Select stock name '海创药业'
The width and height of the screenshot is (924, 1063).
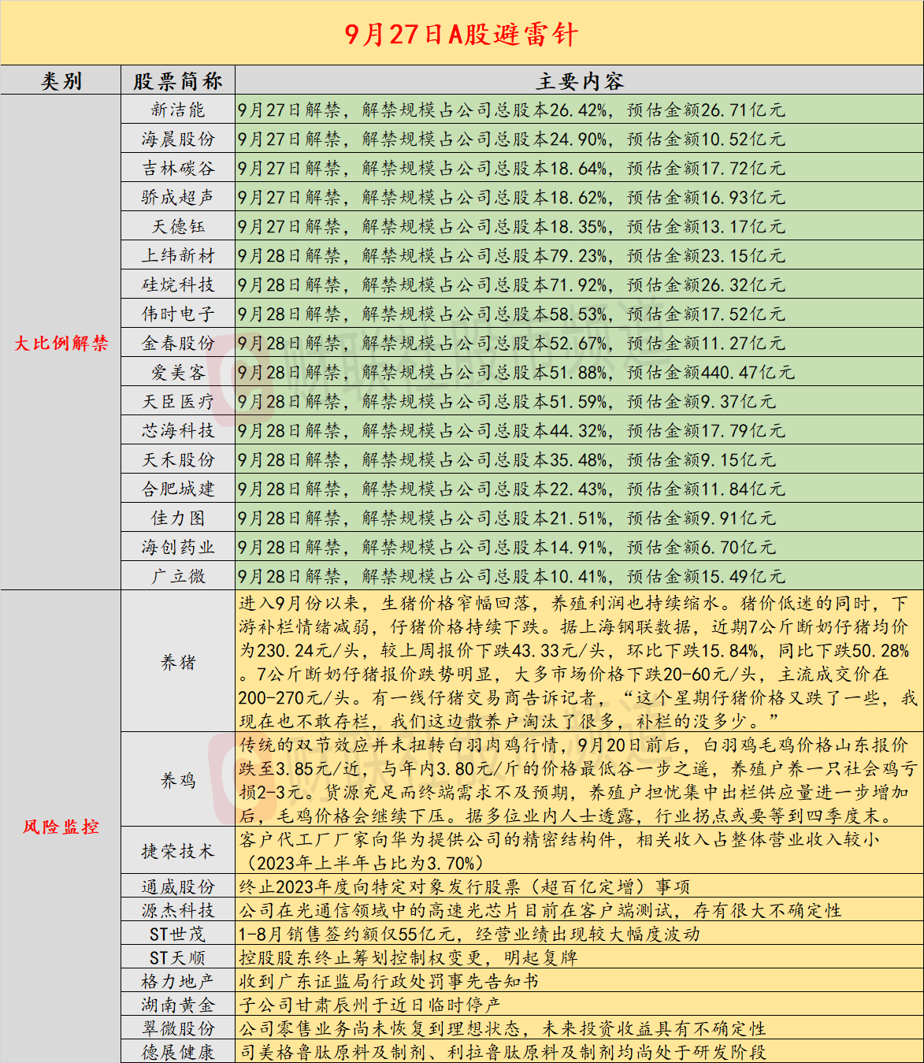coord(178,548)
